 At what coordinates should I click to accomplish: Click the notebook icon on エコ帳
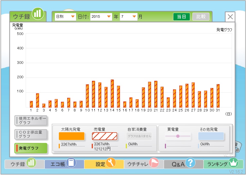click(71, 163)
